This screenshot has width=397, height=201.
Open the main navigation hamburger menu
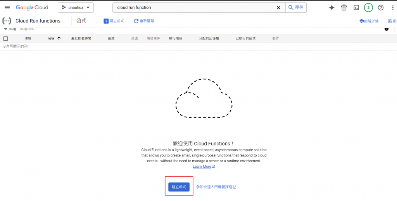(7, 8)
